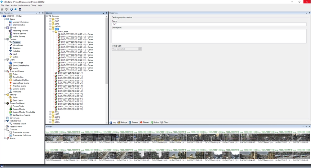Viewport: 311px width, 168px height.
Task: Expand the LBOT camera group
Action: (x=50, y=120)
